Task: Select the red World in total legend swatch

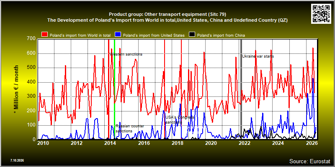Action: 45,35
